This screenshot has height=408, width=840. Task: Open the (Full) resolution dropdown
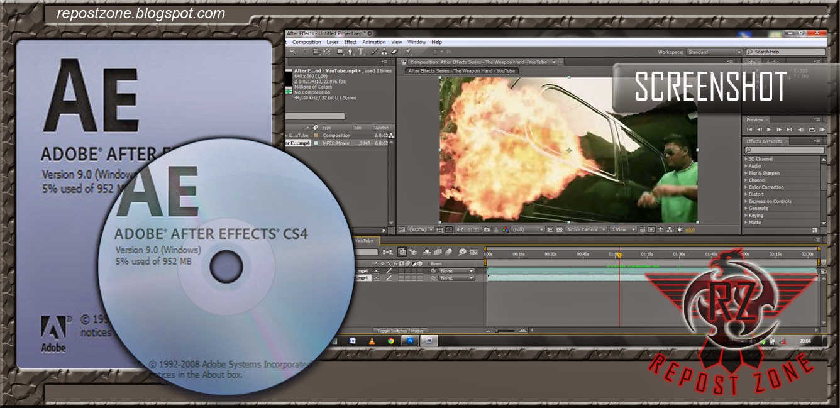[x=528, y=229]
